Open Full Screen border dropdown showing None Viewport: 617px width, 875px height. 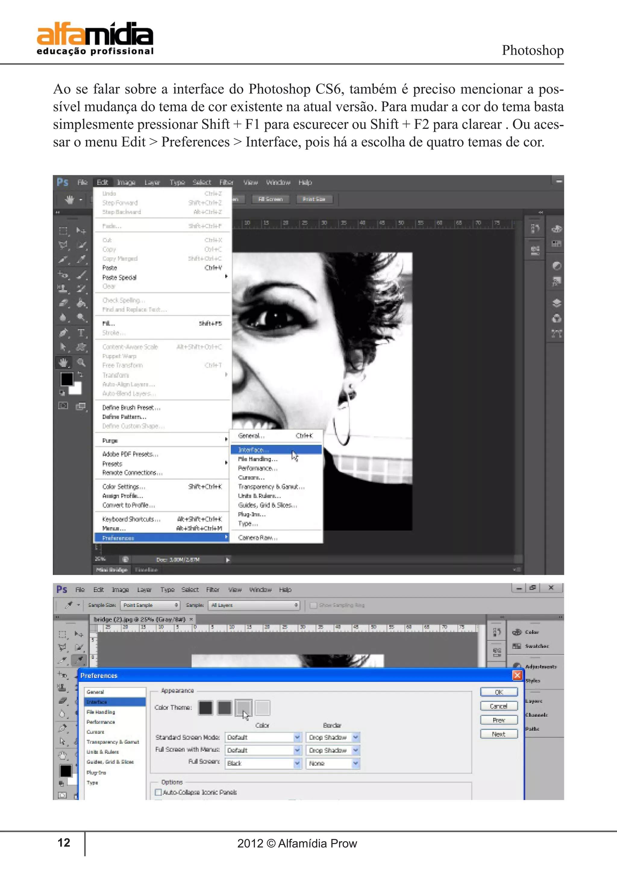[333, 763]
